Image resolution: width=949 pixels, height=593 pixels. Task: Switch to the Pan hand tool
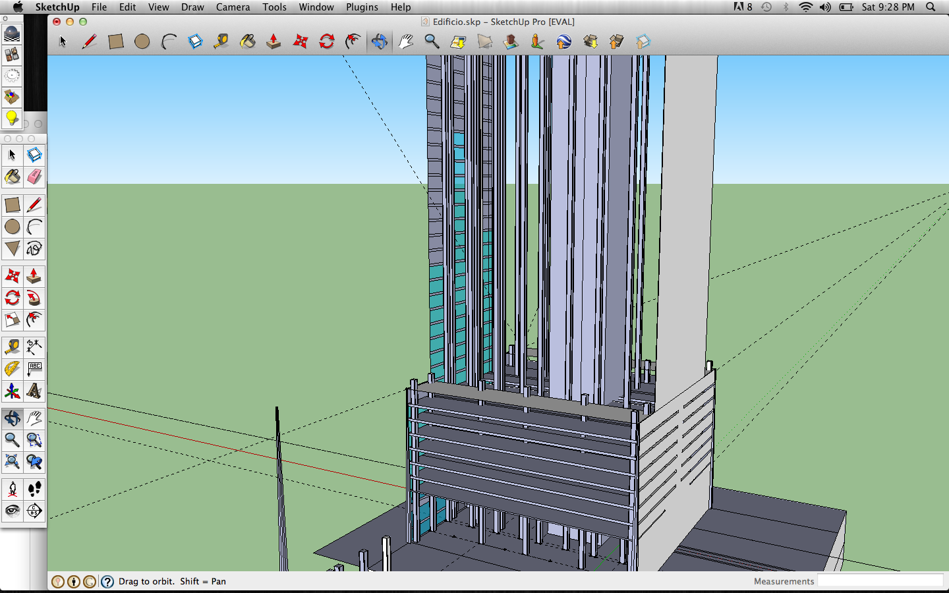(34, 418)
